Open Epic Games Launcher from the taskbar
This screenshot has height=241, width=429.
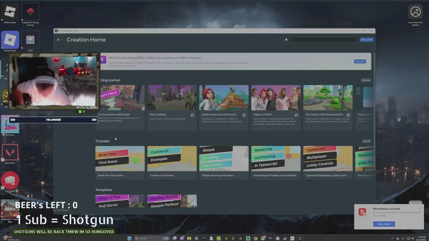point(270,238)
